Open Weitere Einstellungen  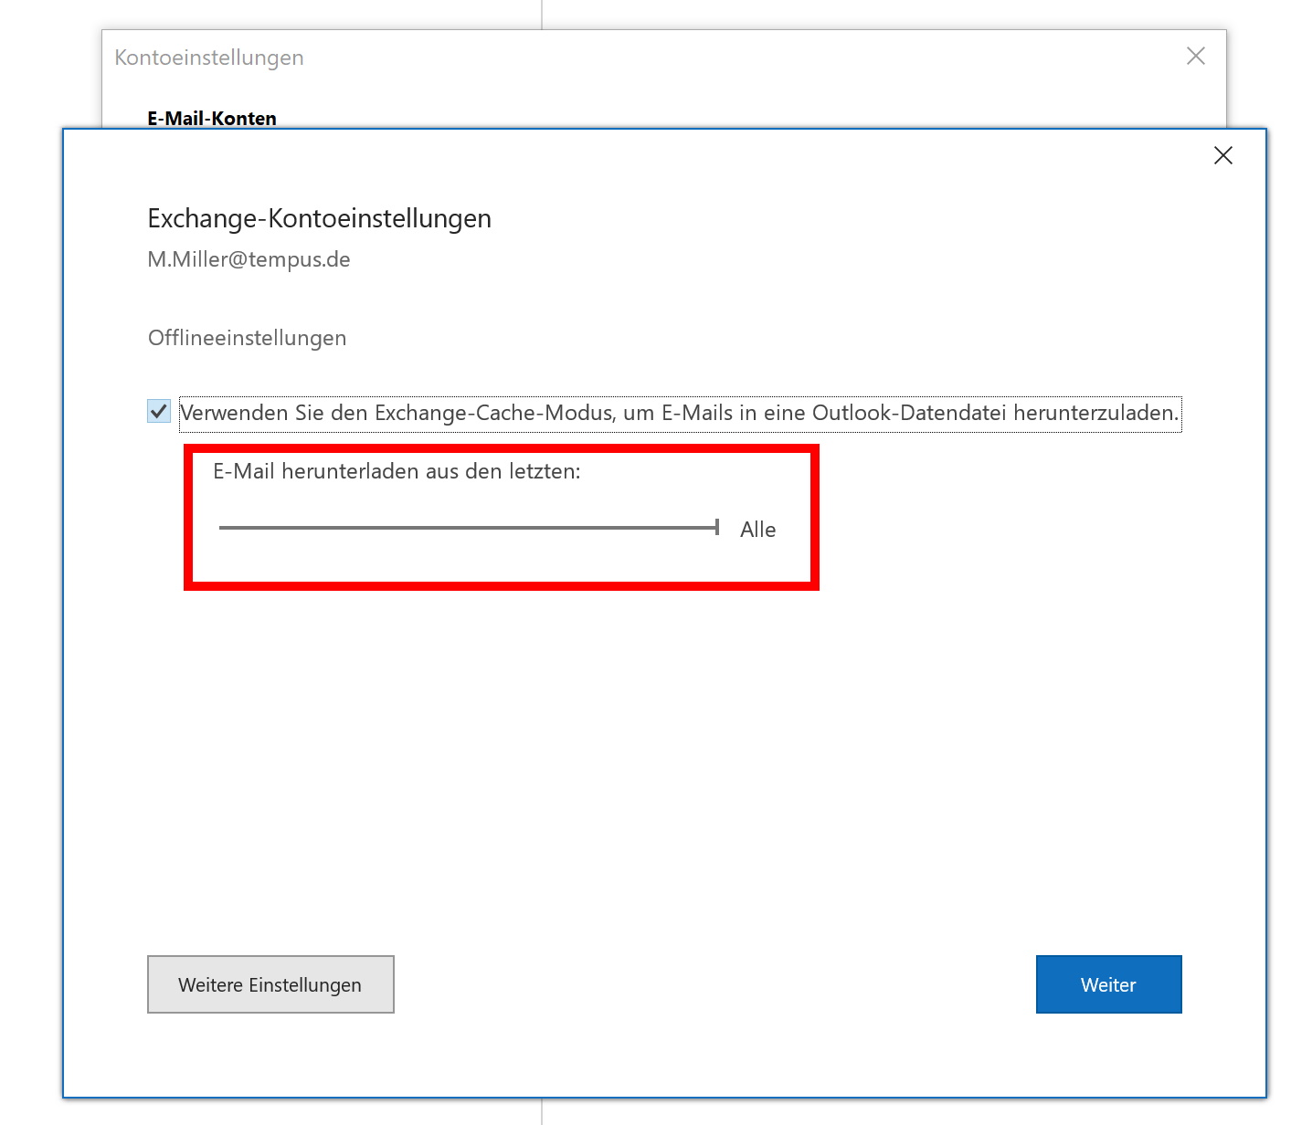270,984
